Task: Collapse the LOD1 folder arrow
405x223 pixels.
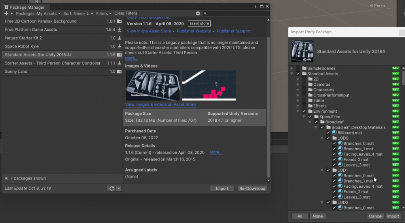Action: tap(322, 170)
